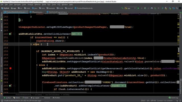Open the Code menu

click(24, 5)
